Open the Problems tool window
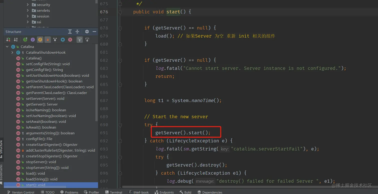This screenshot has height=194, width=378. click(69, 192)
